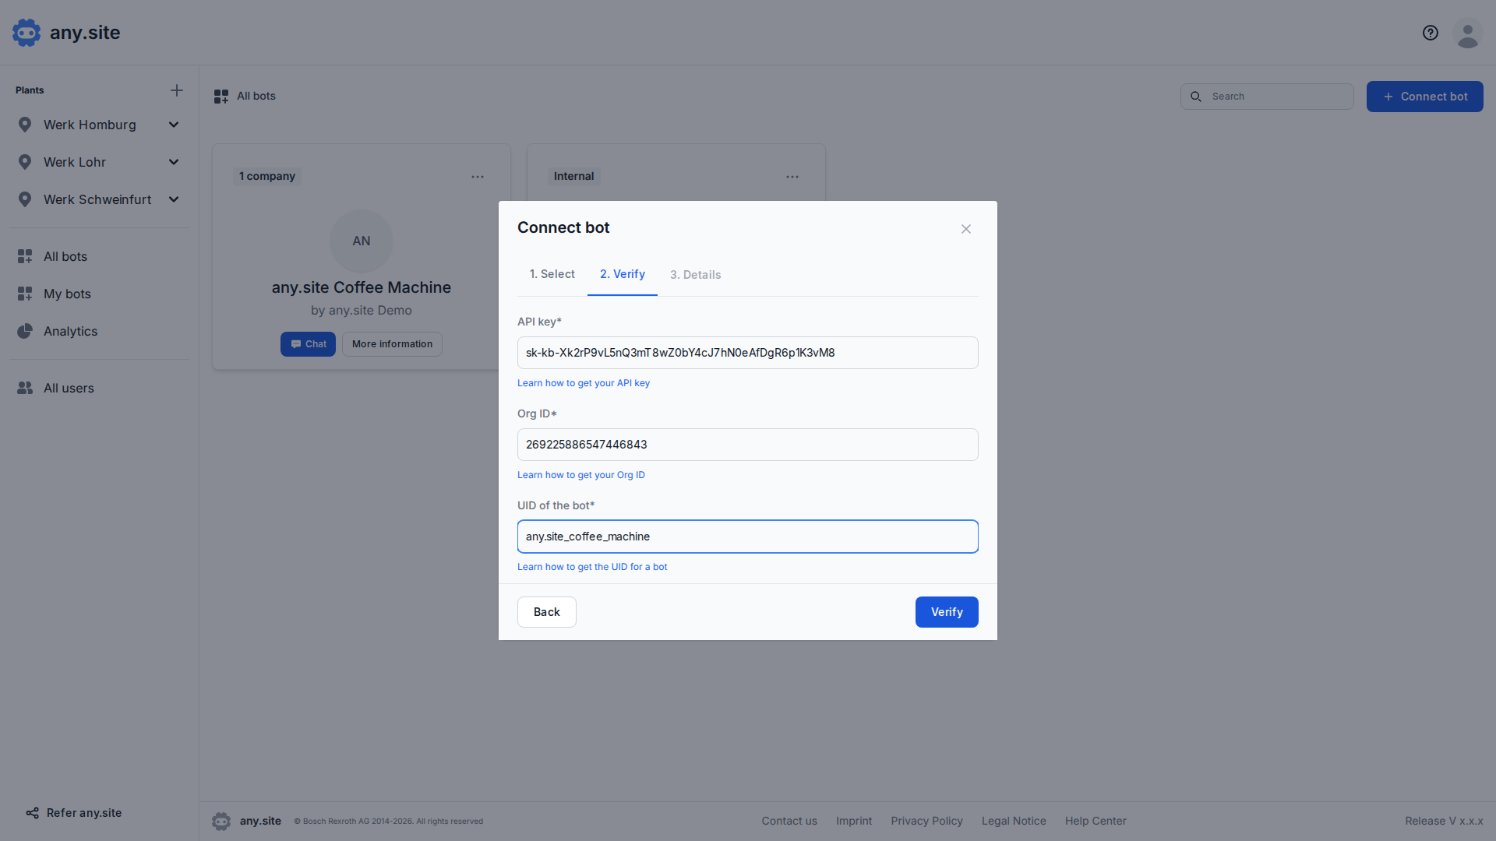Open Learn how to get the UID link
This screenshot has width=1496, height=841.
coord(592,567)
